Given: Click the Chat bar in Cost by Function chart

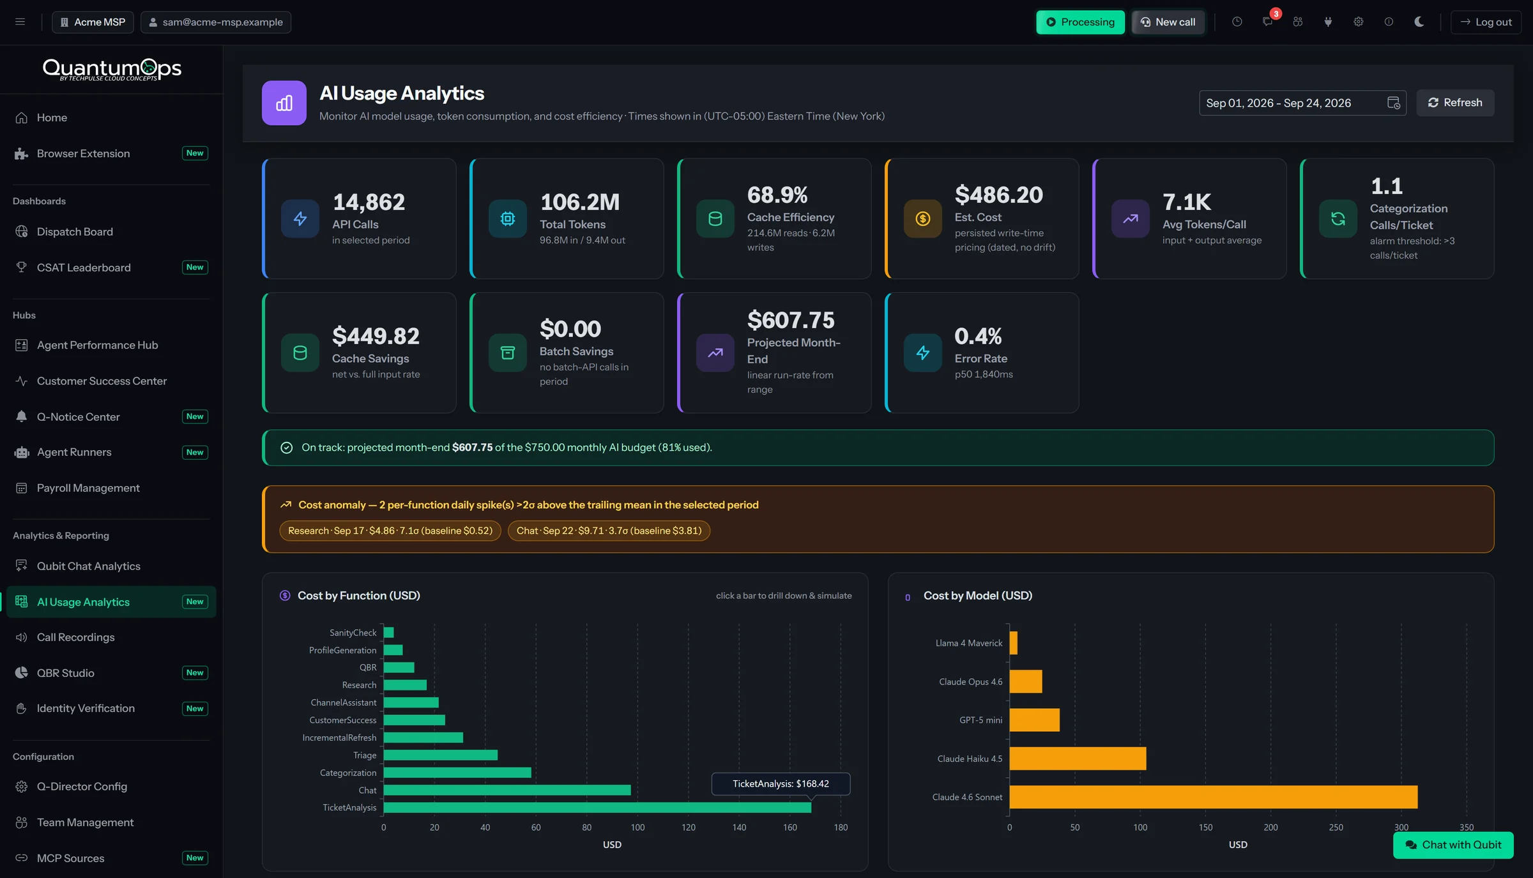Looking at the screenshot, I should [x=507, y=791].
